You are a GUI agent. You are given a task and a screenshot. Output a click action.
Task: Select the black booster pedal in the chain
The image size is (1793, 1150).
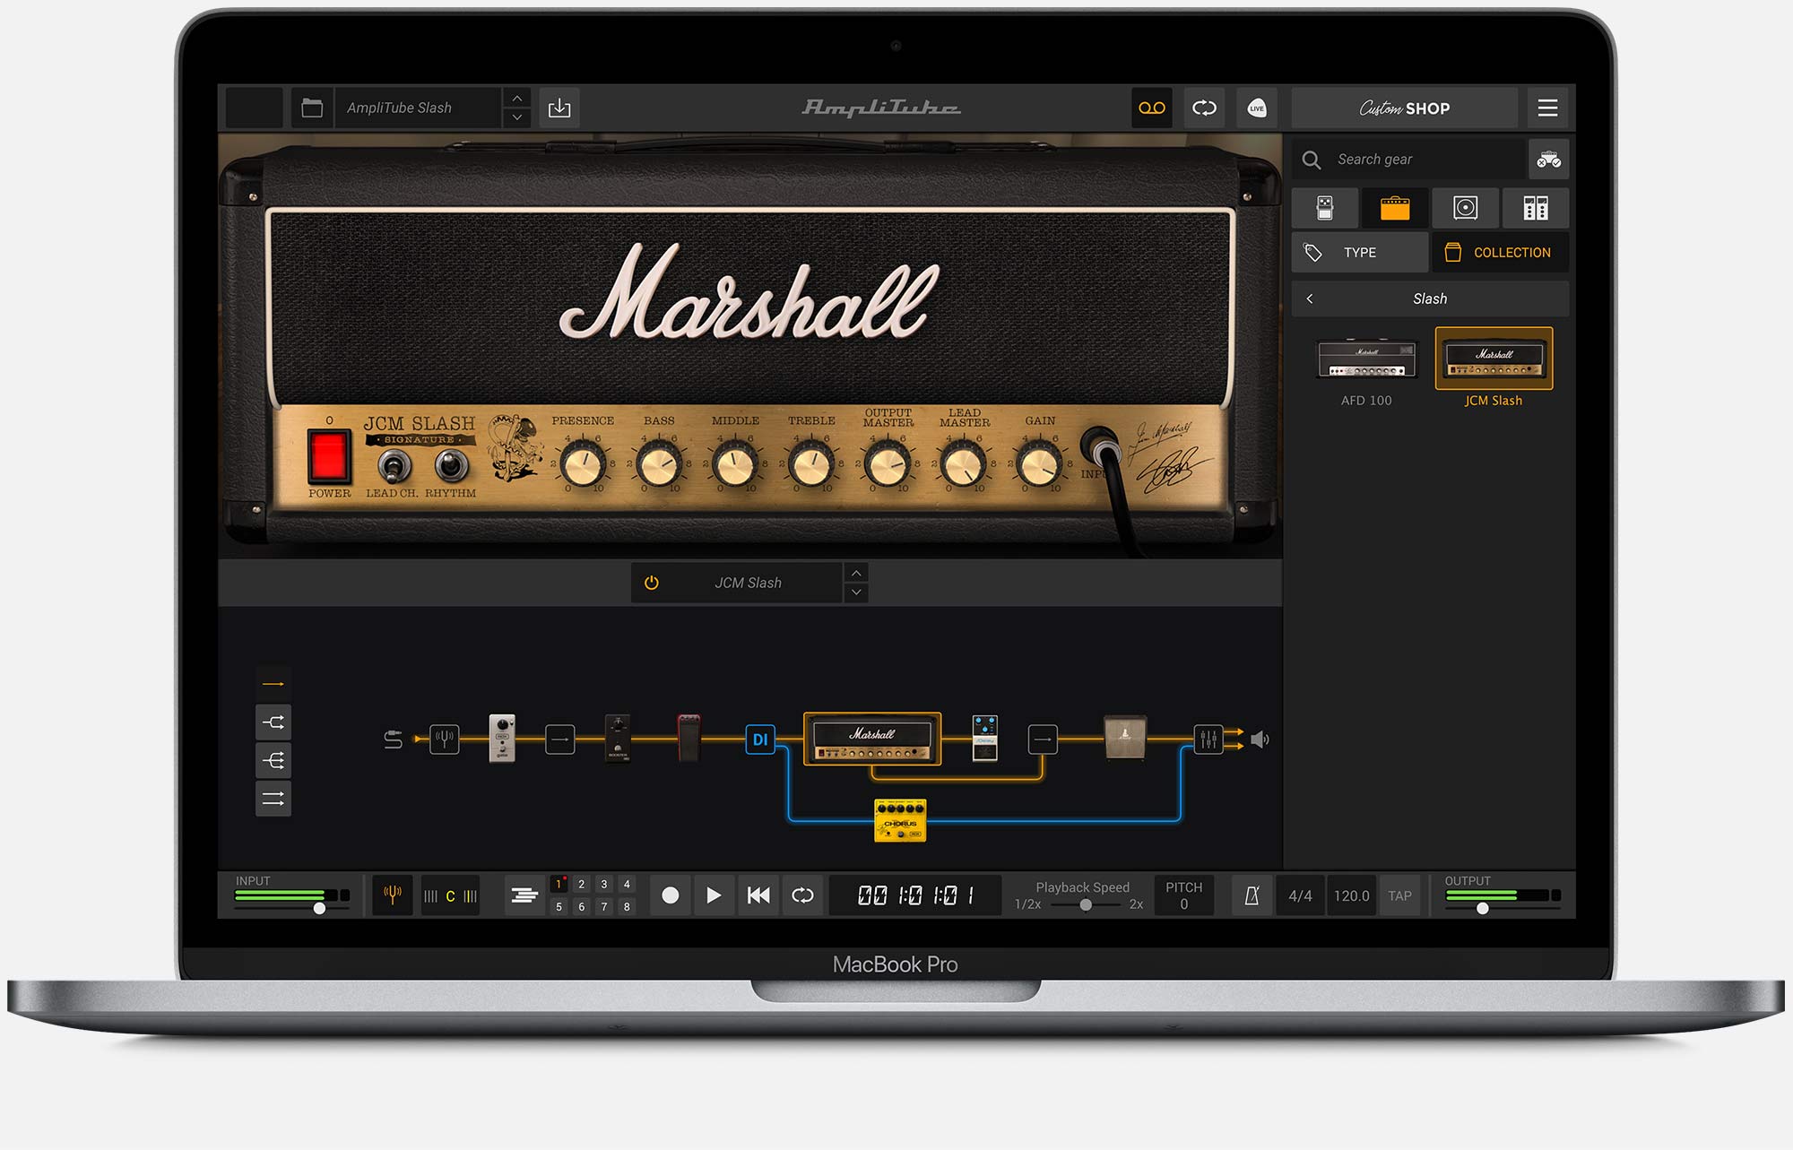[618, 738]
